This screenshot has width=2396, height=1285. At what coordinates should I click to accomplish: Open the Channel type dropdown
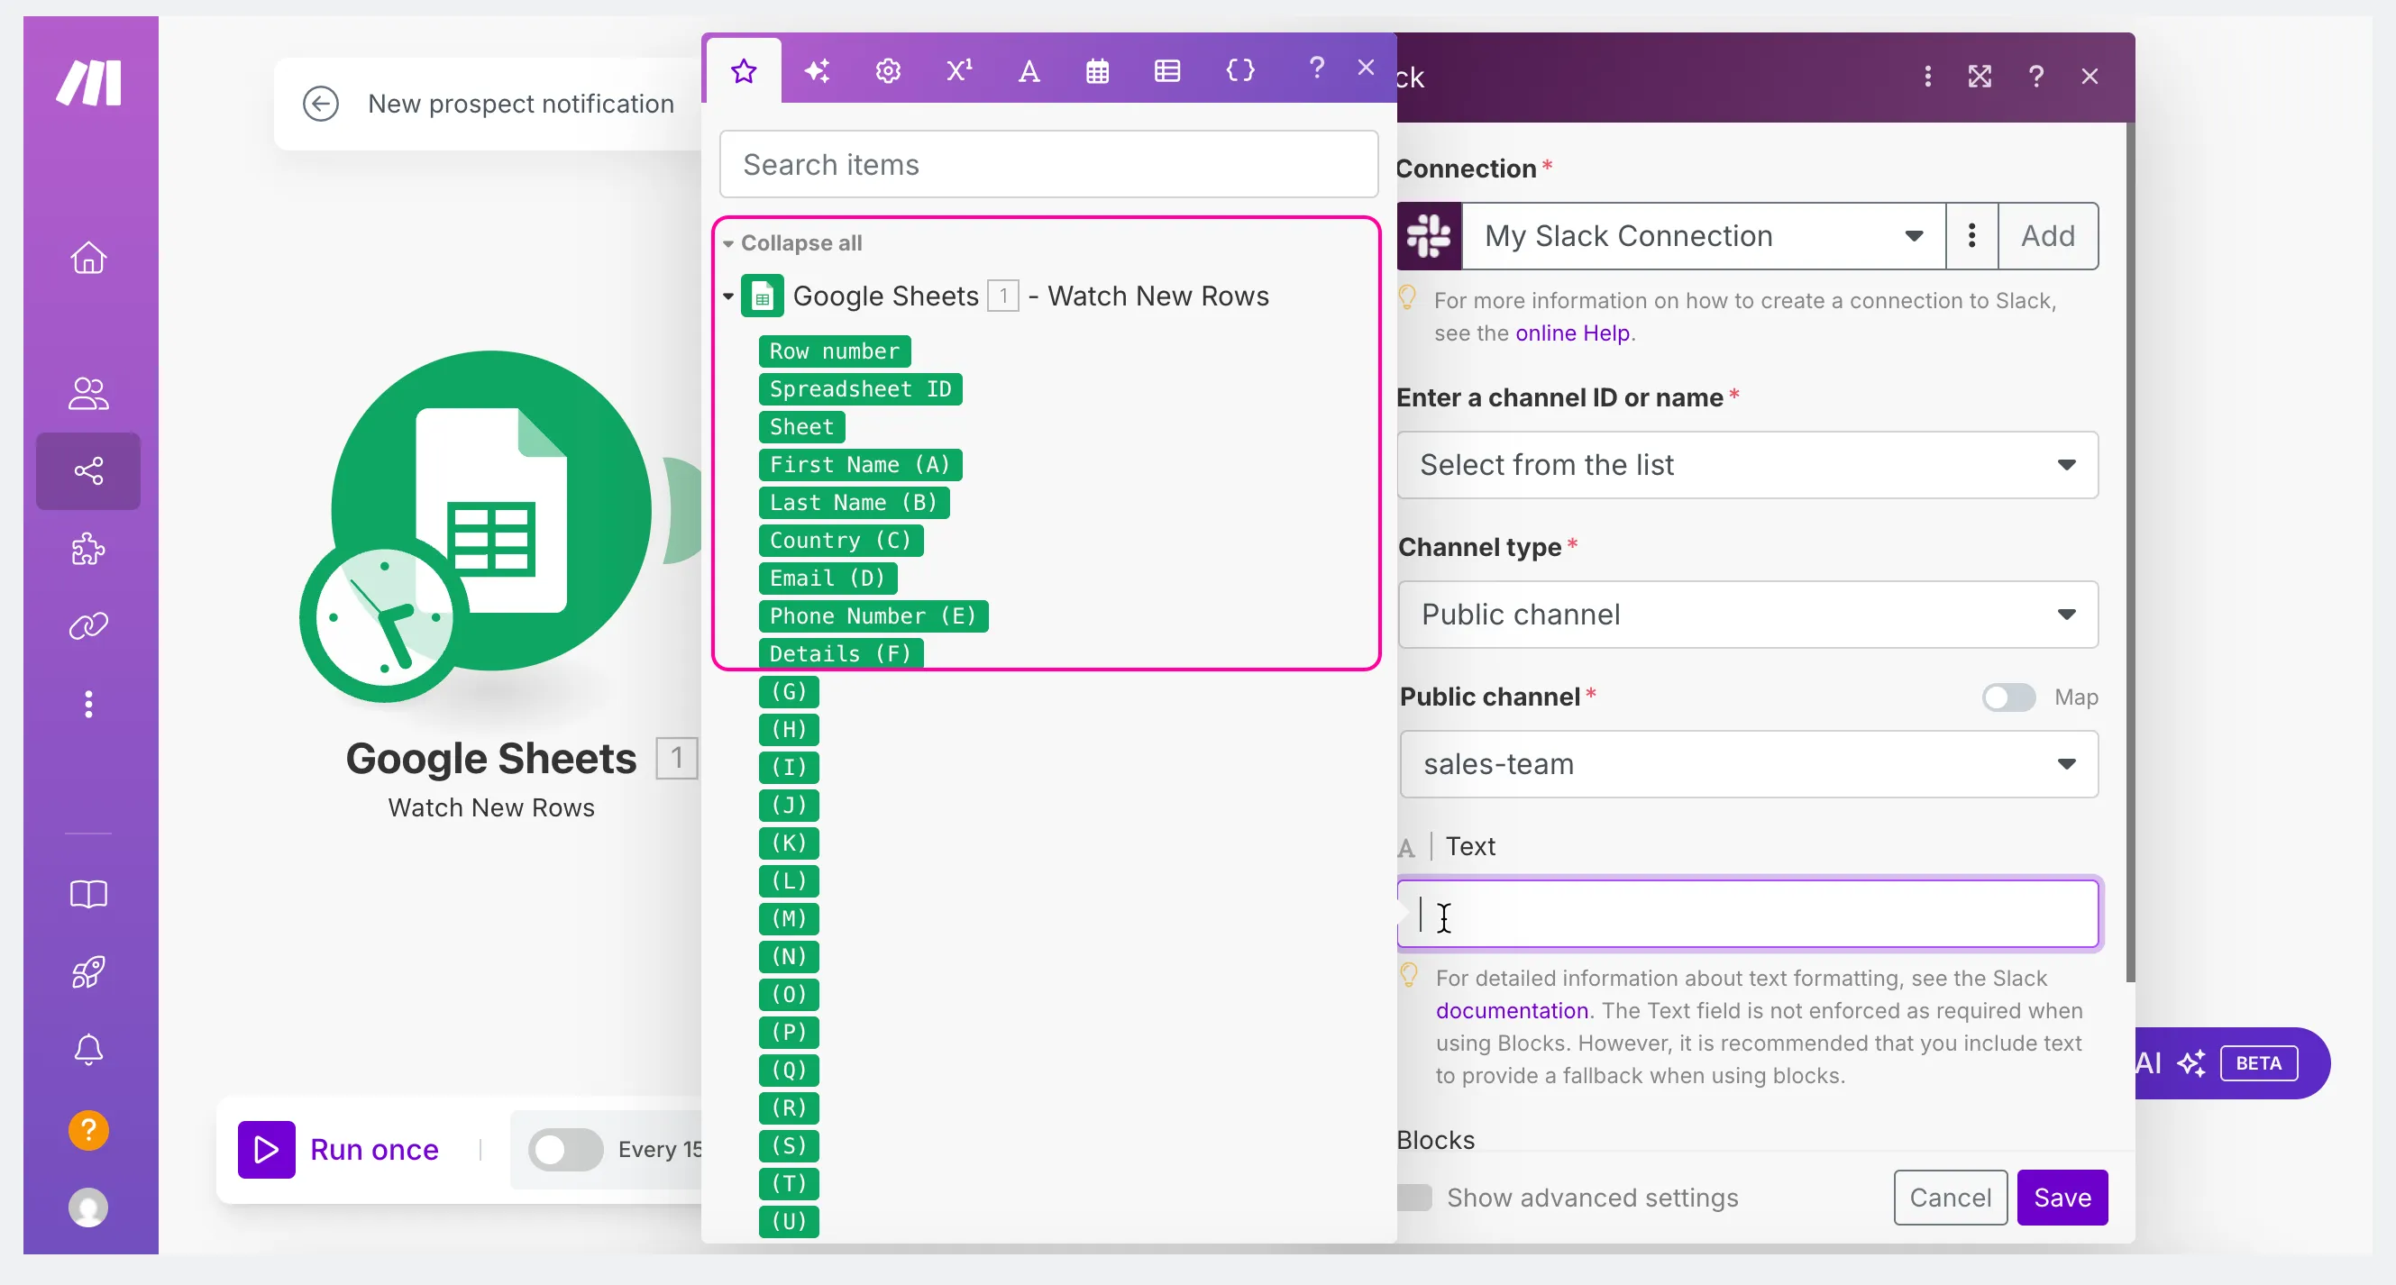tap(1748, 615)
